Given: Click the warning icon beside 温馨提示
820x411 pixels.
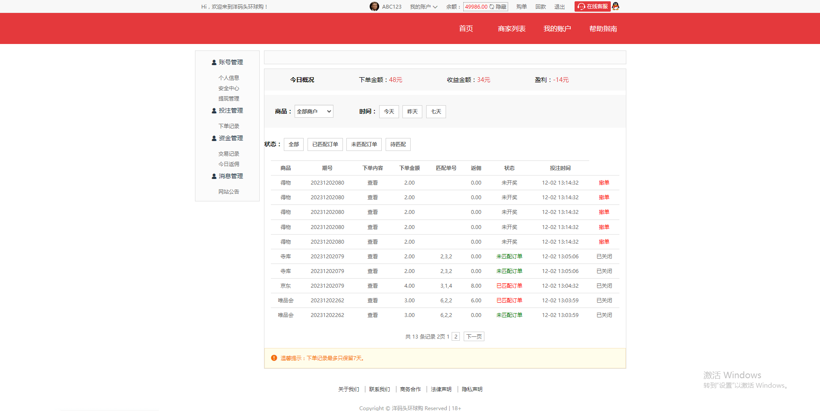Looking at the screenshot, I should pyautogui.click(x=273, y=358).
